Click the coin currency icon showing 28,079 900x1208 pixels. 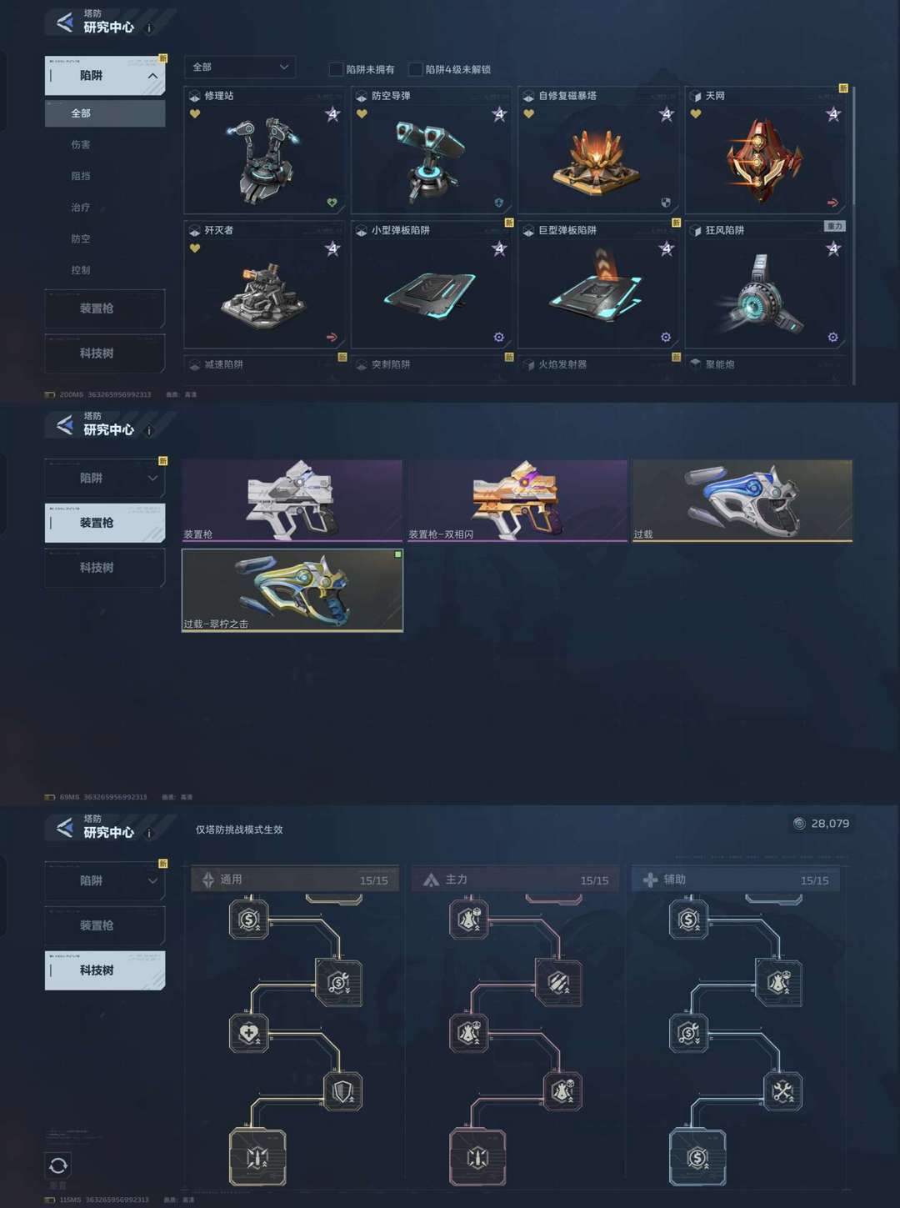click(799, 824)
